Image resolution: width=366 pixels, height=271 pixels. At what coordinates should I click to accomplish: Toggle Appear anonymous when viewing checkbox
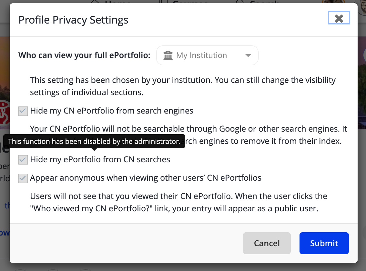tap(23, 178)
